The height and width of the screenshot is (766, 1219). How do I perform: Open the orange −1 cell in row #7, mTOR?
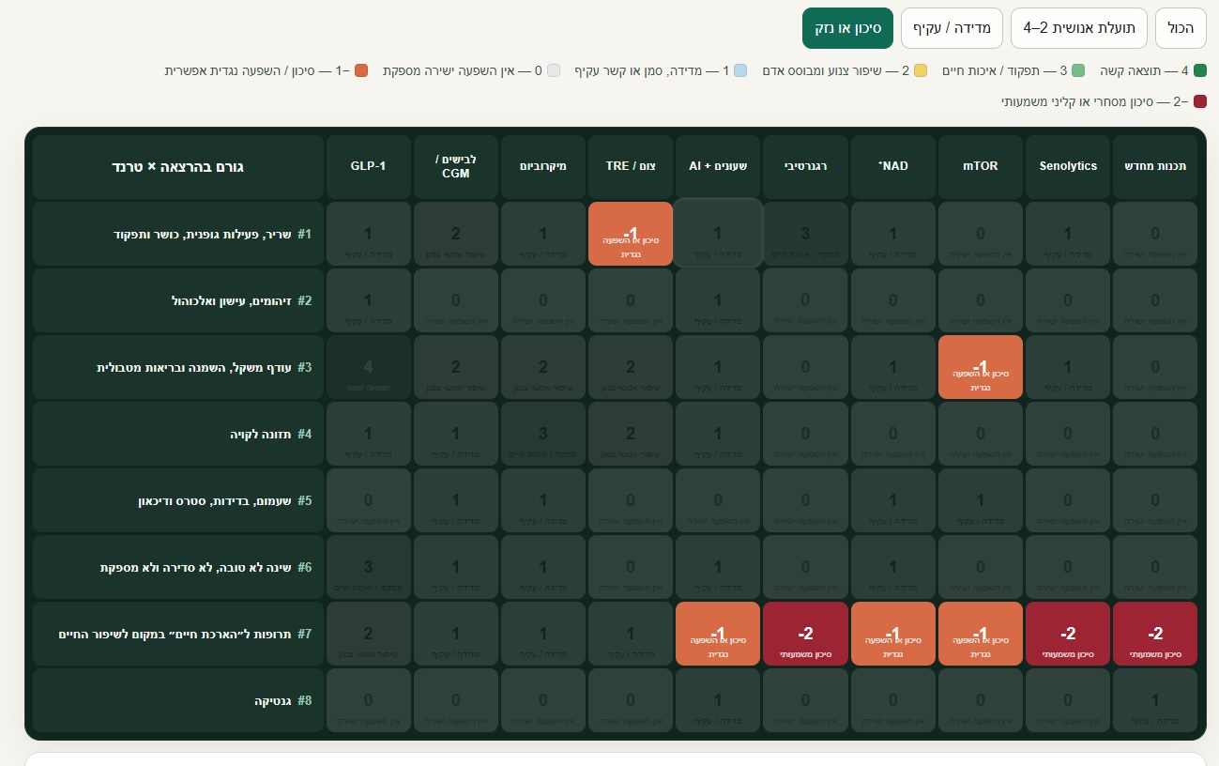tap(981, 634)
